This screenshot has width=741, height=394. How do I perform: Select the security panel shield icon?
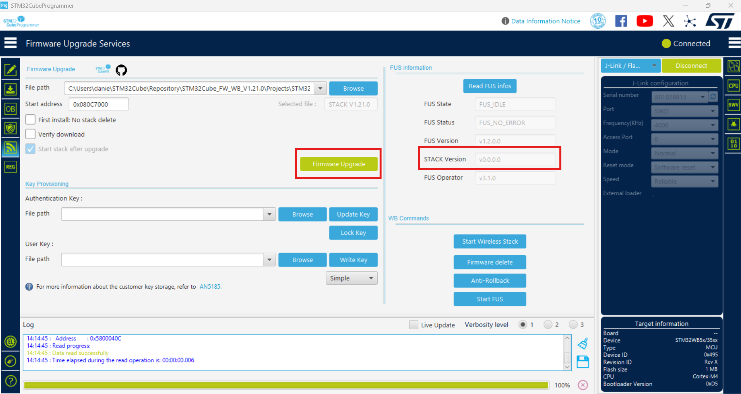(x=10, y=128)
